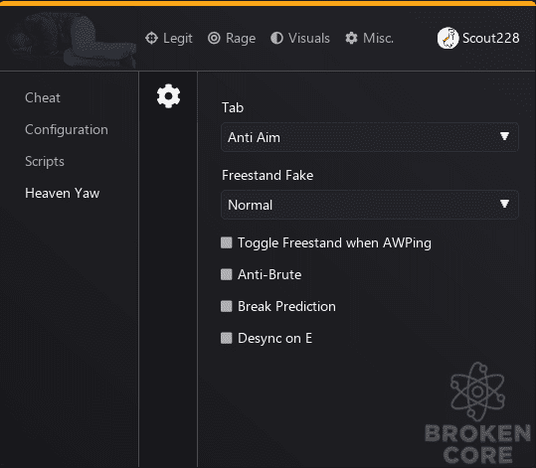
Task: Open the Tab dropdown showing Anti Aim
Action: [x=370, y=137]
